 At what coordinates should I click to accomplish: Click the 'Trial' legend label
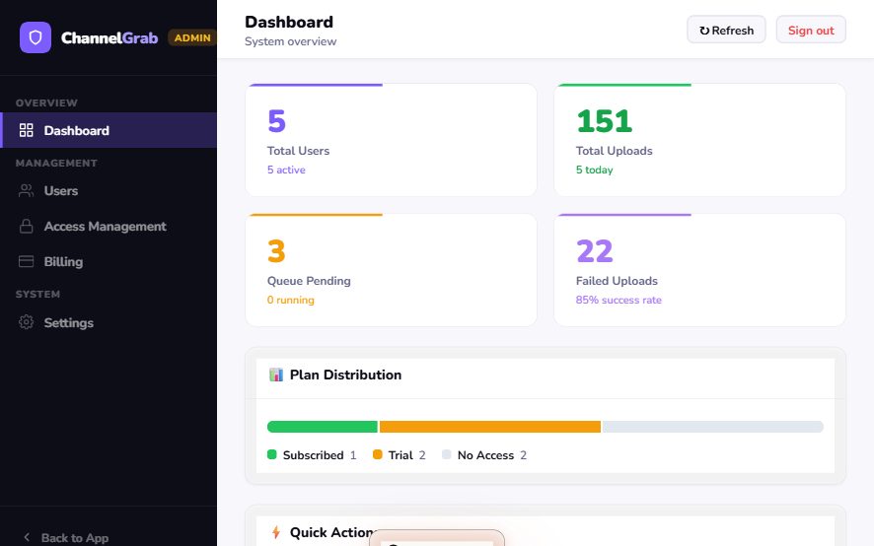pyautogui.click(x=401, y=455)
